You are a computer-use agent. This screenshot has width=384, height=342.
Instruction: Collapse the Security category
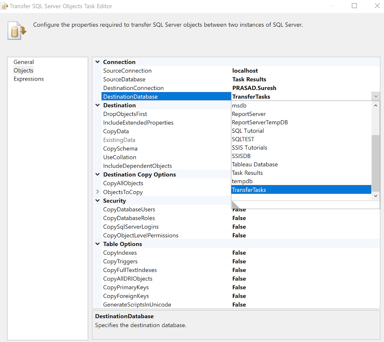click(x=97, y=201)
